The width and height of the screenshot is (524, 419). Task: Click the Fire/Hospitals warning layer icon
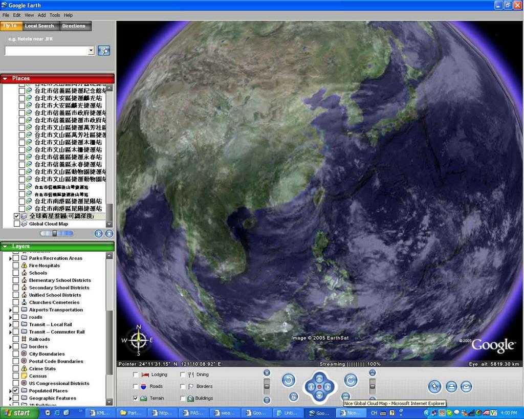pos(24,266)
